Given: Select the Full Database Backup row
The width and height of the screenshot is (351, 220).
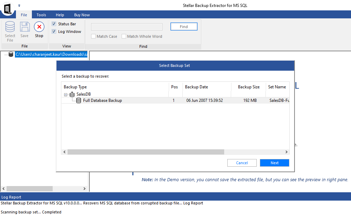Looking at the screenshot, I should coord(175,100).
